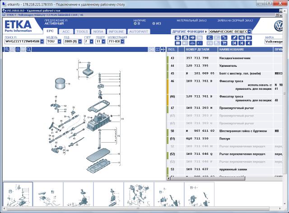
Task: Click the order list icon in the top row
Action: [210, 38]
